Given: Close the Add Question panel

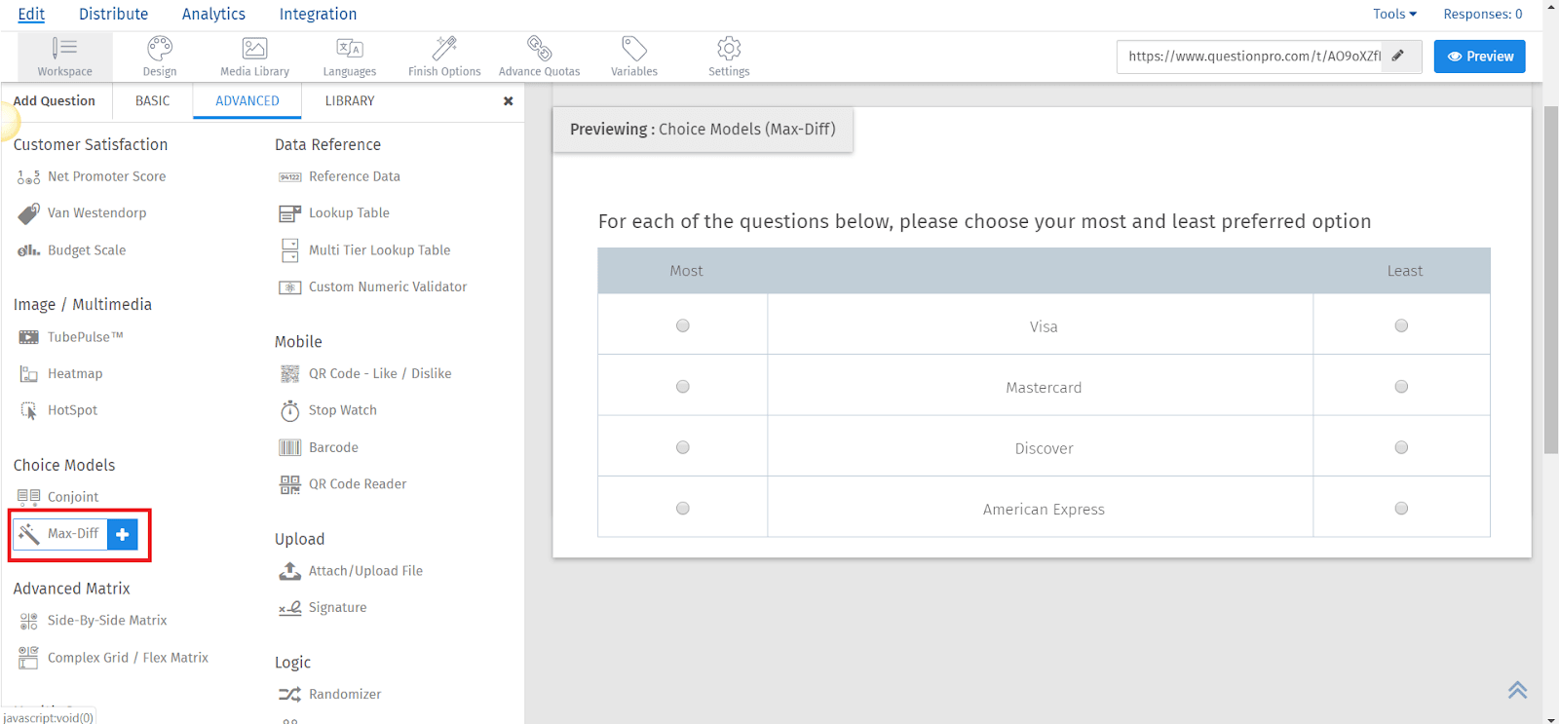Looking at the screenshot, I should pos(508,101).
